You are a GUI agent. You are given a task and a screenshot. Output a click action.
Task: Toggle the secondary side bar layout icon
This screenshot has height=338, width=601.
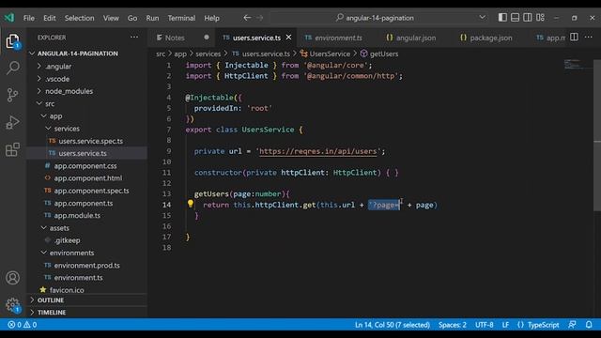[x=528, y=17]
